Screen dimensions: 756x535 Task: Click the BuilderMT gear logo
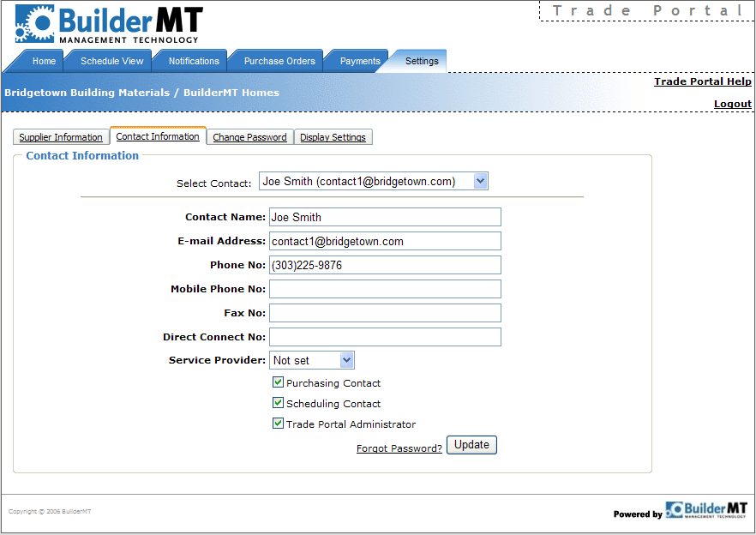[x=109, y=24]
